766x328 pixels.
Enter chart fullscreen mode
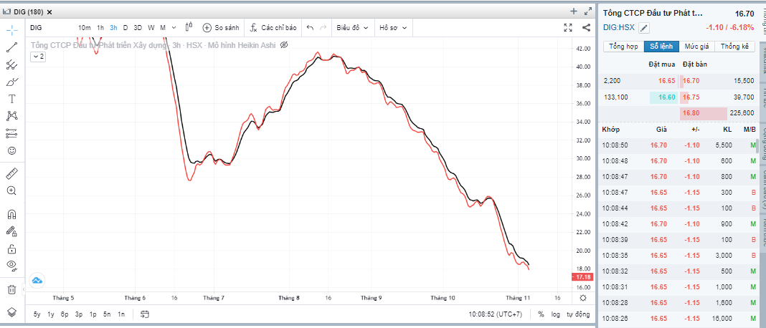pos(567,28)
